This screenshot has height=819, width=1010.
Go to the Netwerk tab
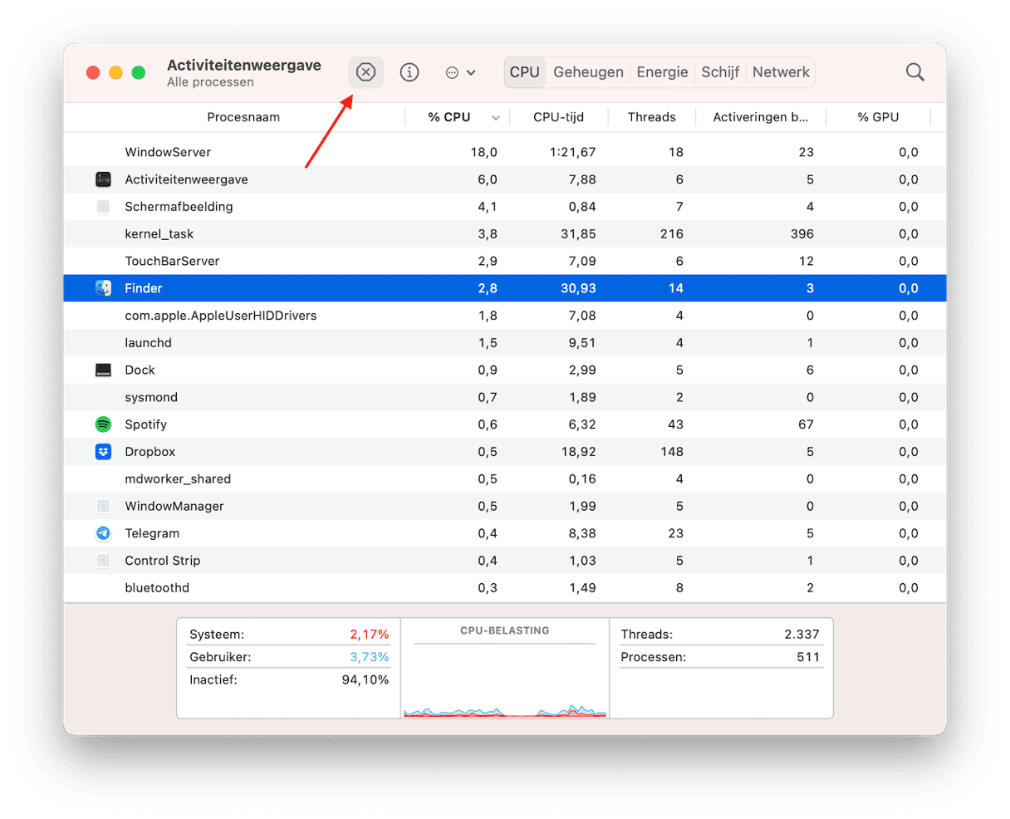781,72
